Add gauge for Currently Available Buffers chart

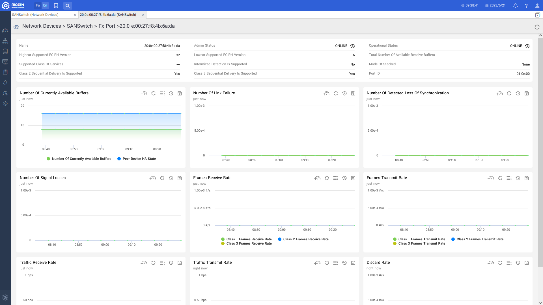(144, 93)
